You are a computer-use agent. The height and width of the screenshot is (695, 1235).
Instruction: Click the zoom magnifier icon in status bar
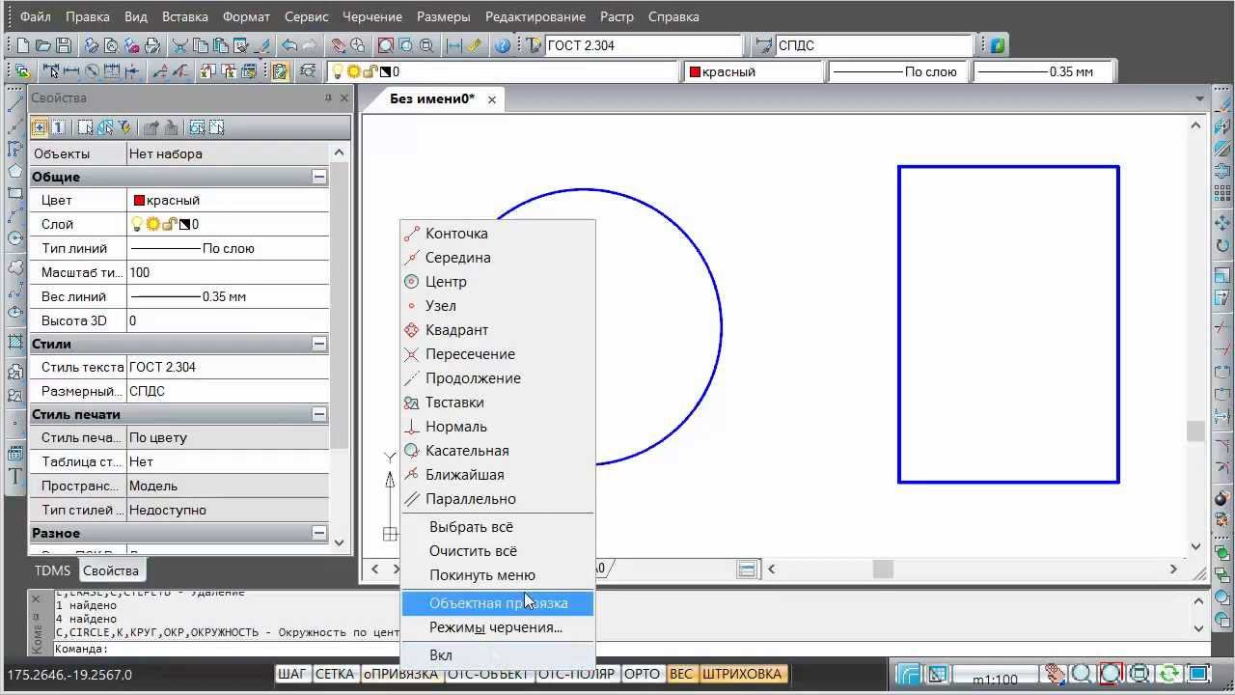point(1082,675)
